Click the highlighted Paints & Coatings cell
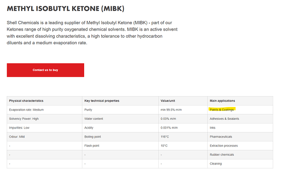 [222, 110]
